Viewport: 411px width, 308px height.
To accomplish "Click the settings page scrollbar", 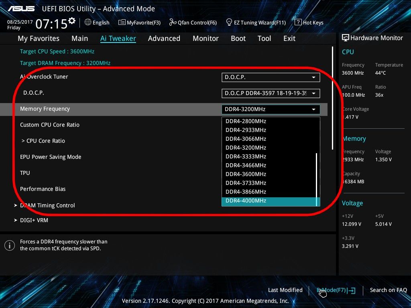I will coord(332,98).
